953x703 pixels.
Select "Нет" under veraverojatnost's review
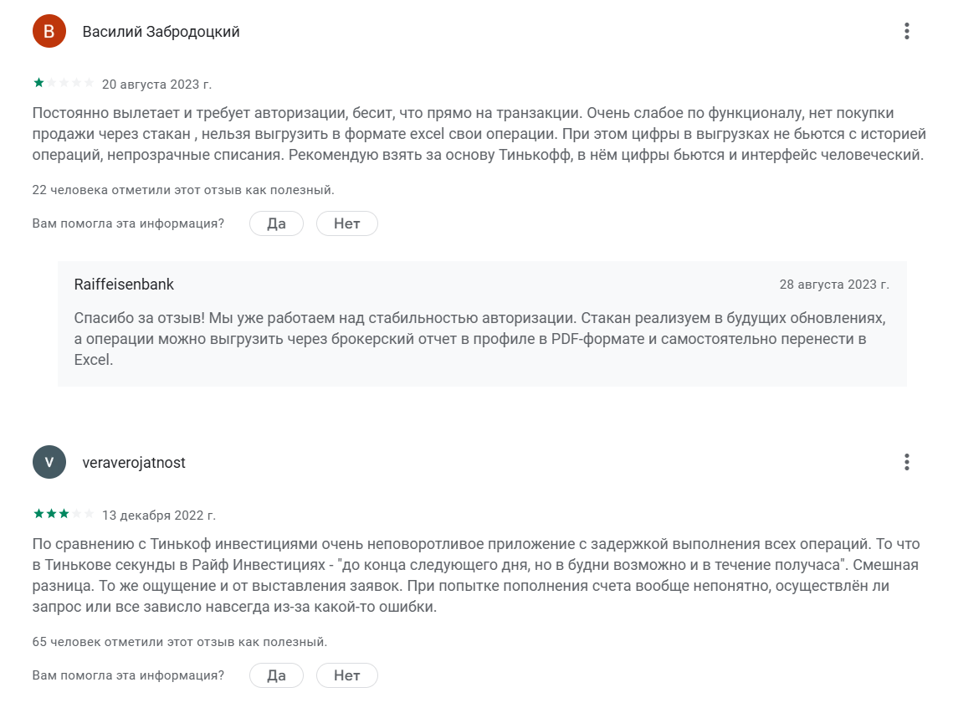(347, 675)
